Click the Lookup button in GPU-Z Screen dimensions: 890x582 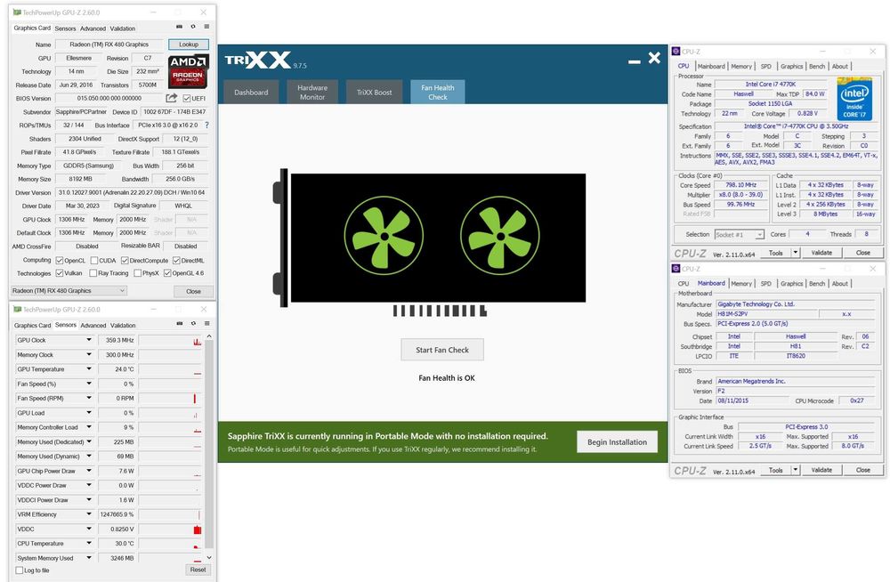pos(189,44)
